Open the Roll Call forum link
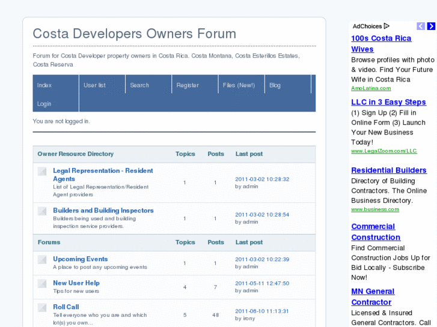The width and height of the screenshot is (437, 327). 66,307
